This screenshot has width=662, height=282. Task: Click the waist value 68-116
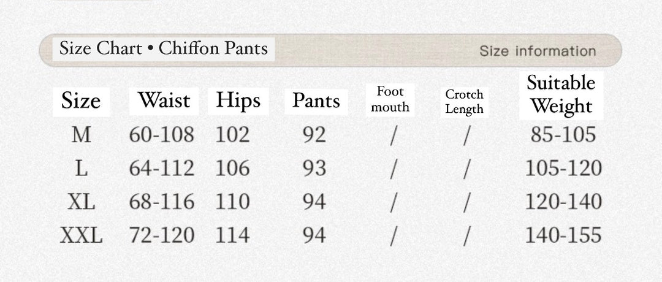(162, 202)
